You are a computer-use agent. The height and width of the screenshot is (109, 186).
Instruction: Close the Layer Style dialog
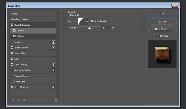tap(175, 6)
